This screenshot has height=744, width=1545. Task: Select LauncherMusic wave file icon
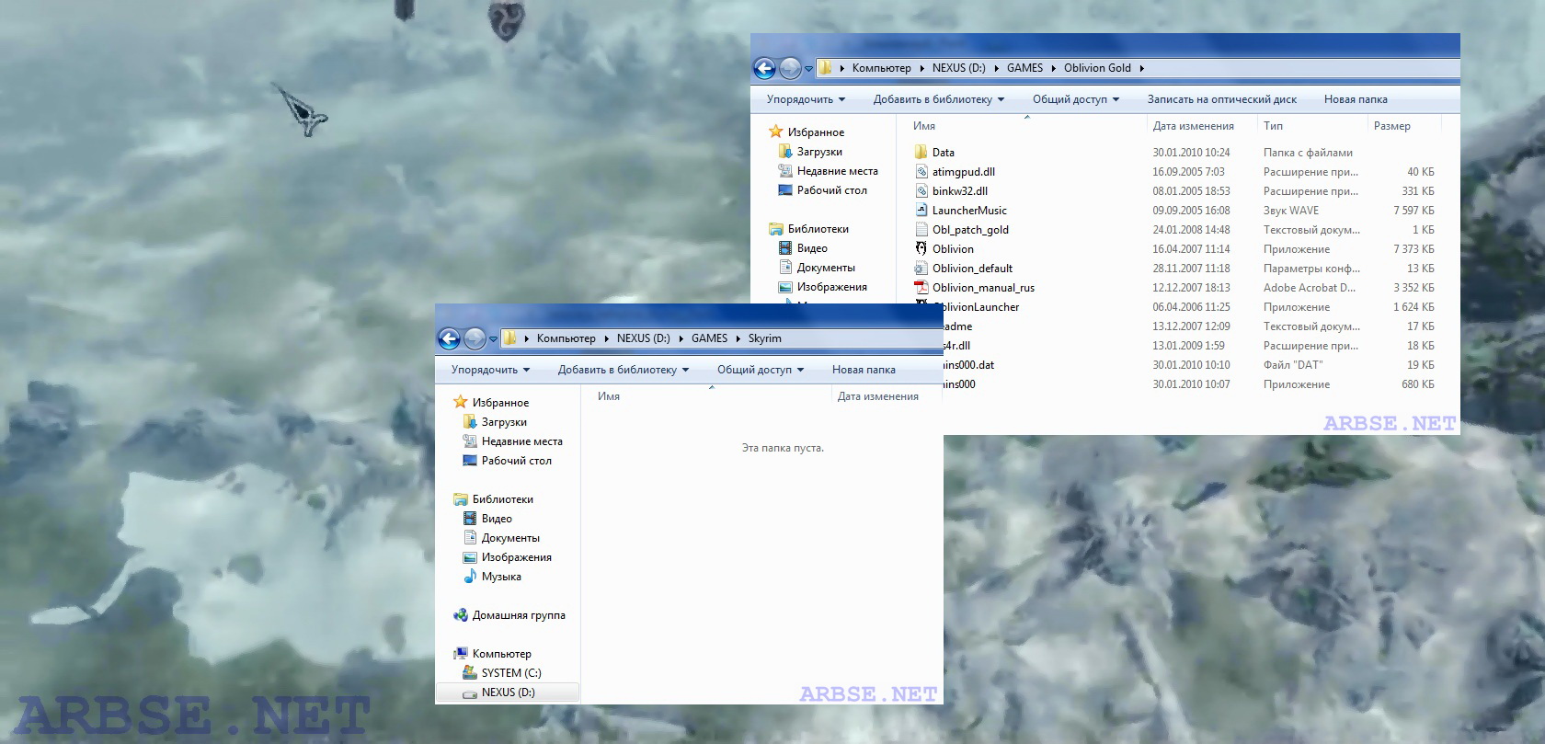click(x=921, y=210)
